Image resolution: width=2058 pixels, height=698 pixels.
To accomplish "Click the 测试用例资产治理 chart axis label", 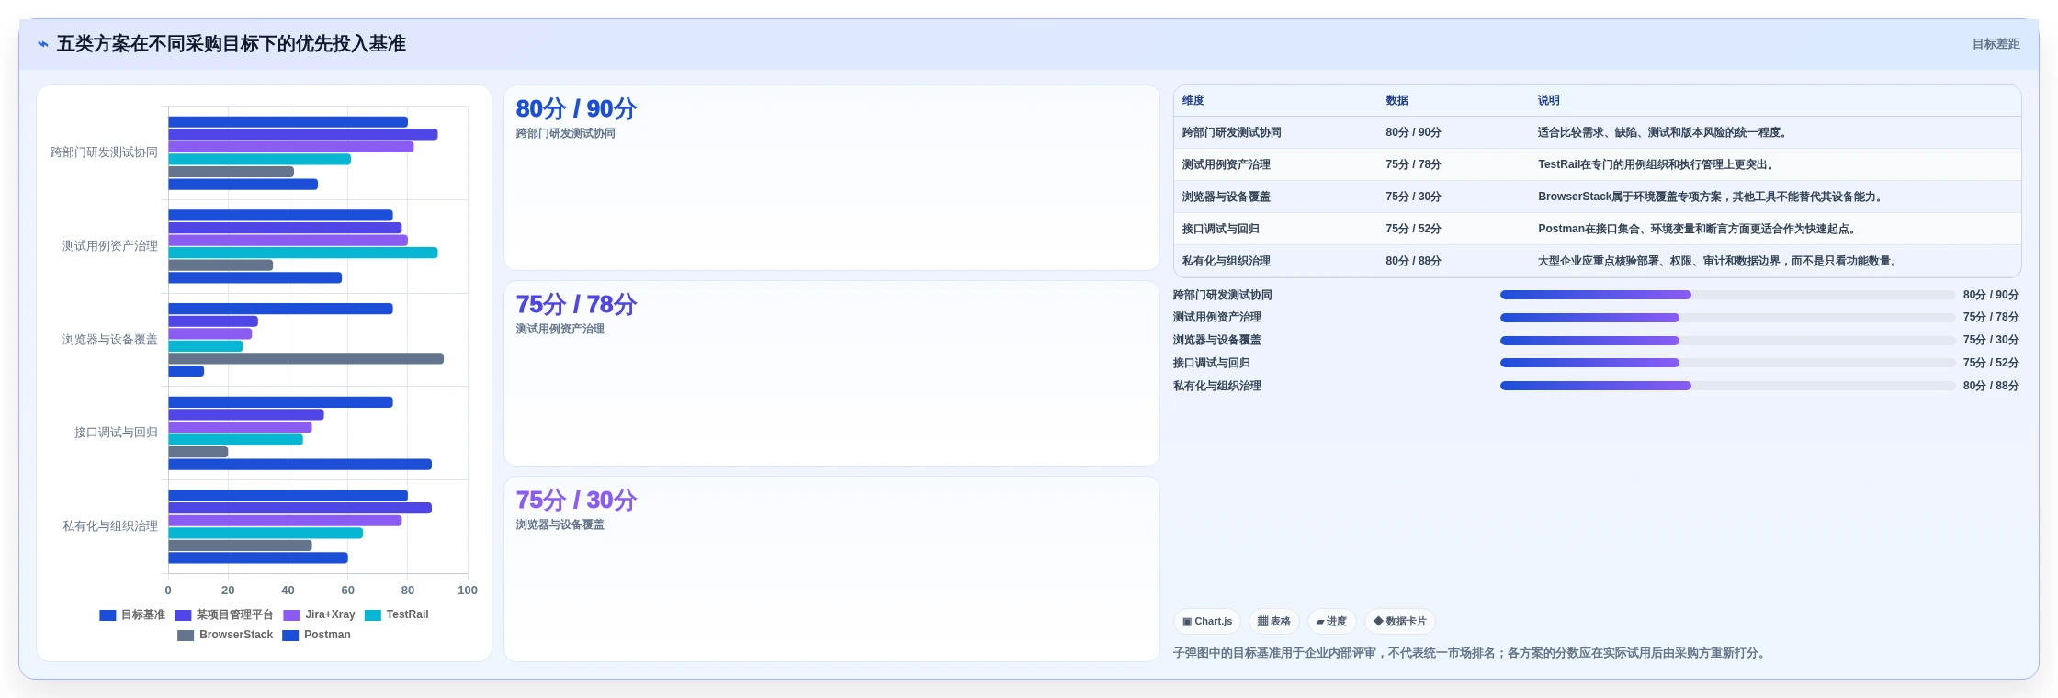I will point(110,246).
